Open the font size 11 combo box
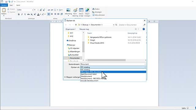 click(36, 10)
